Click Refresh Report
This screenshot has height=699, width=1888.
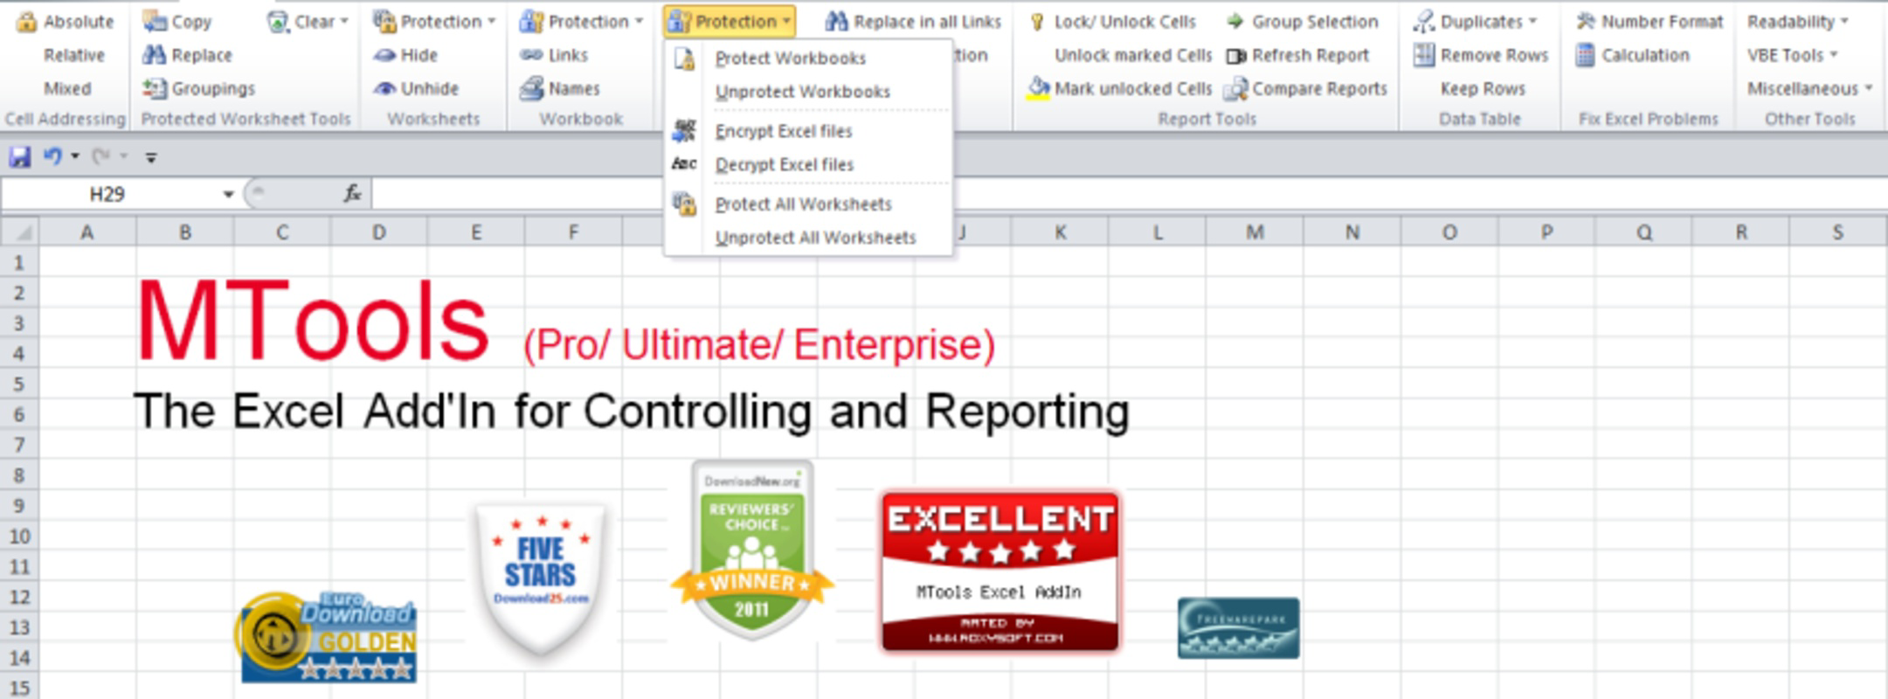pyautogui.click(x=1297, y=55)
